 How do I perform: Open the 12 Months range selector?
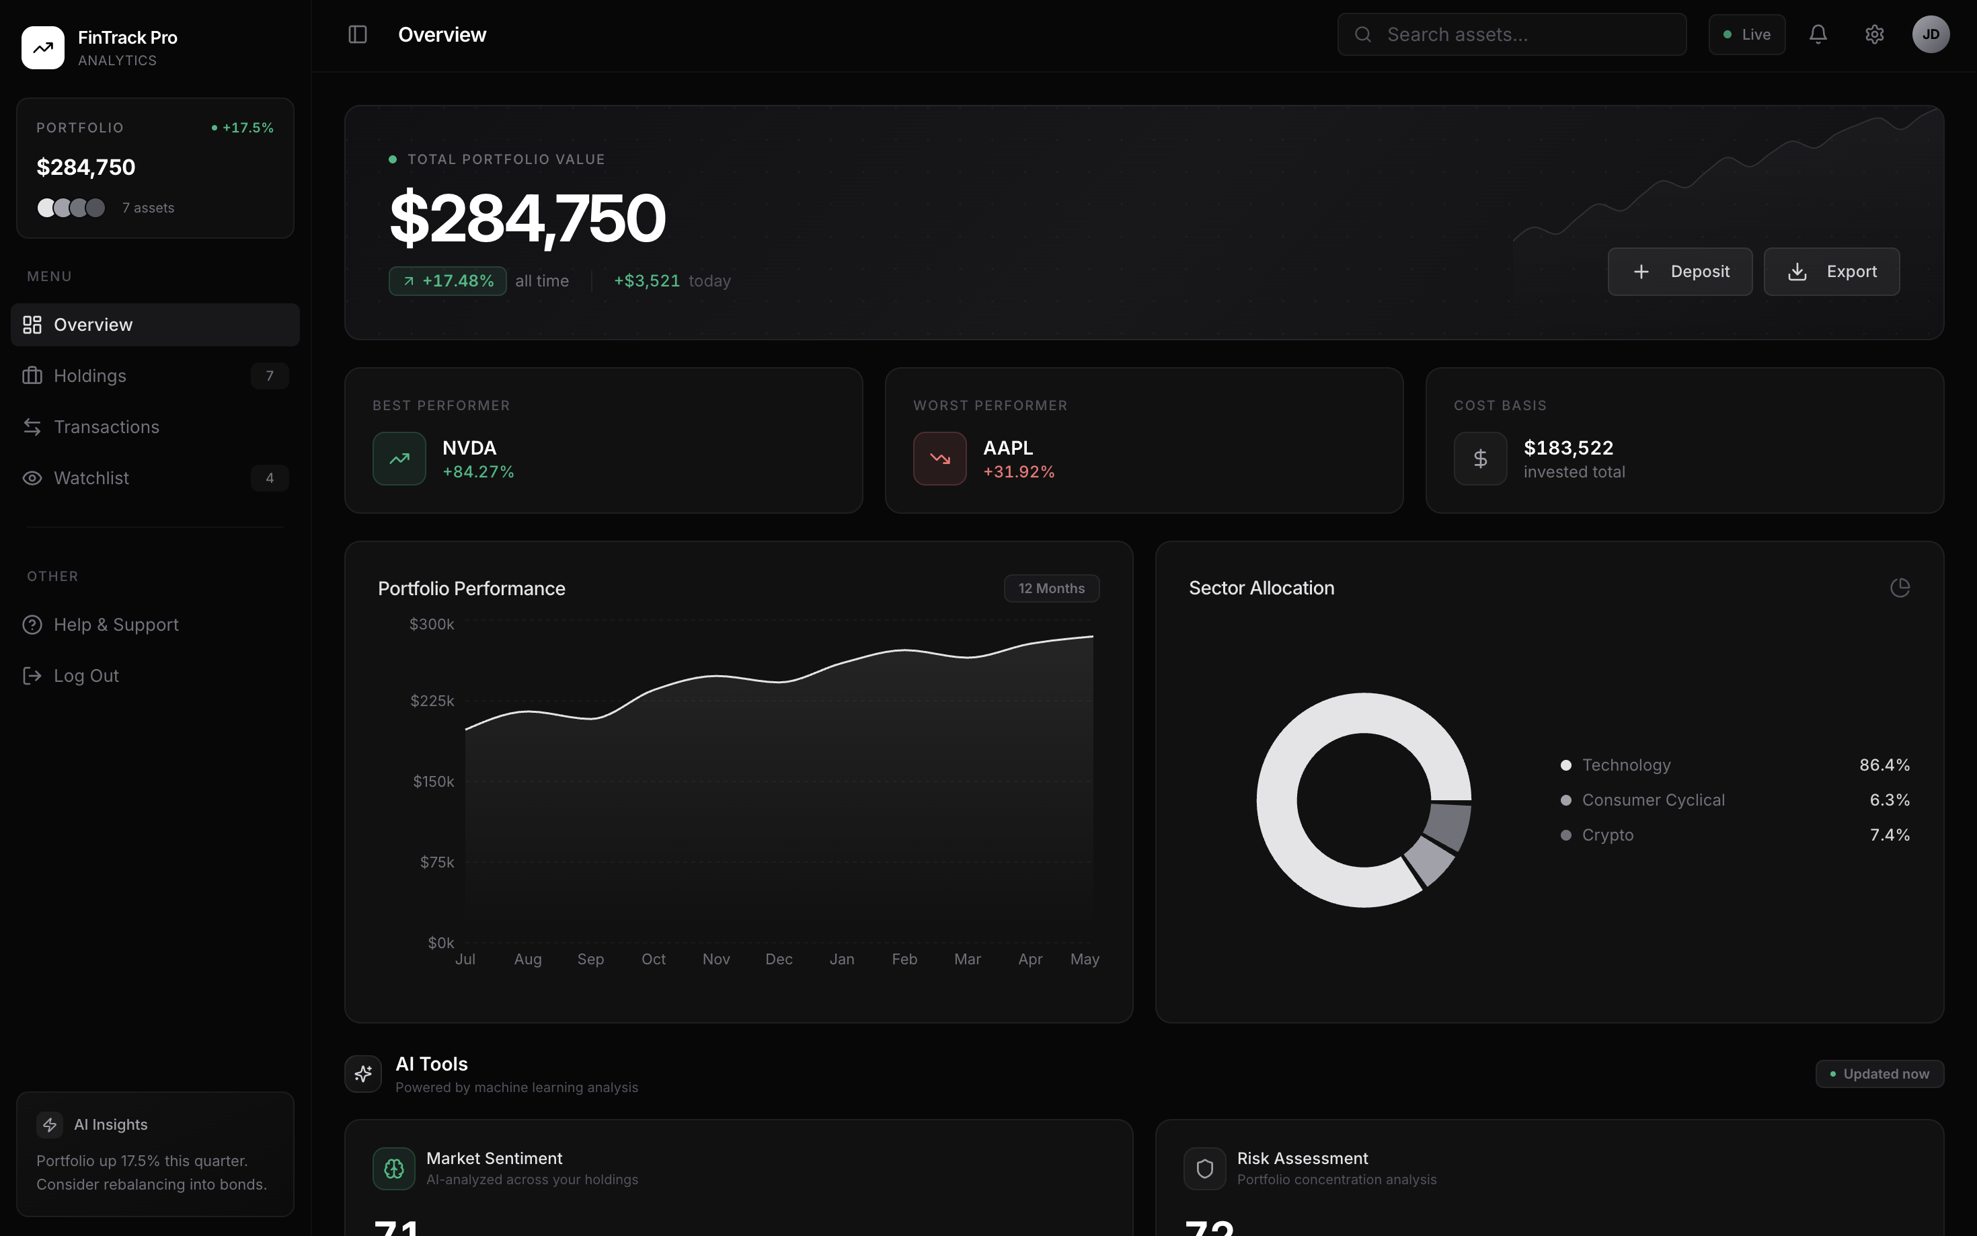pos(1051,588)
